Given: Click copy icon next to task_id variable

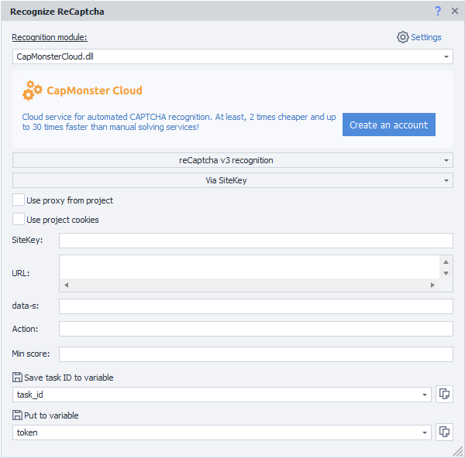Looking at the screenshot, I should click(444, 394).
